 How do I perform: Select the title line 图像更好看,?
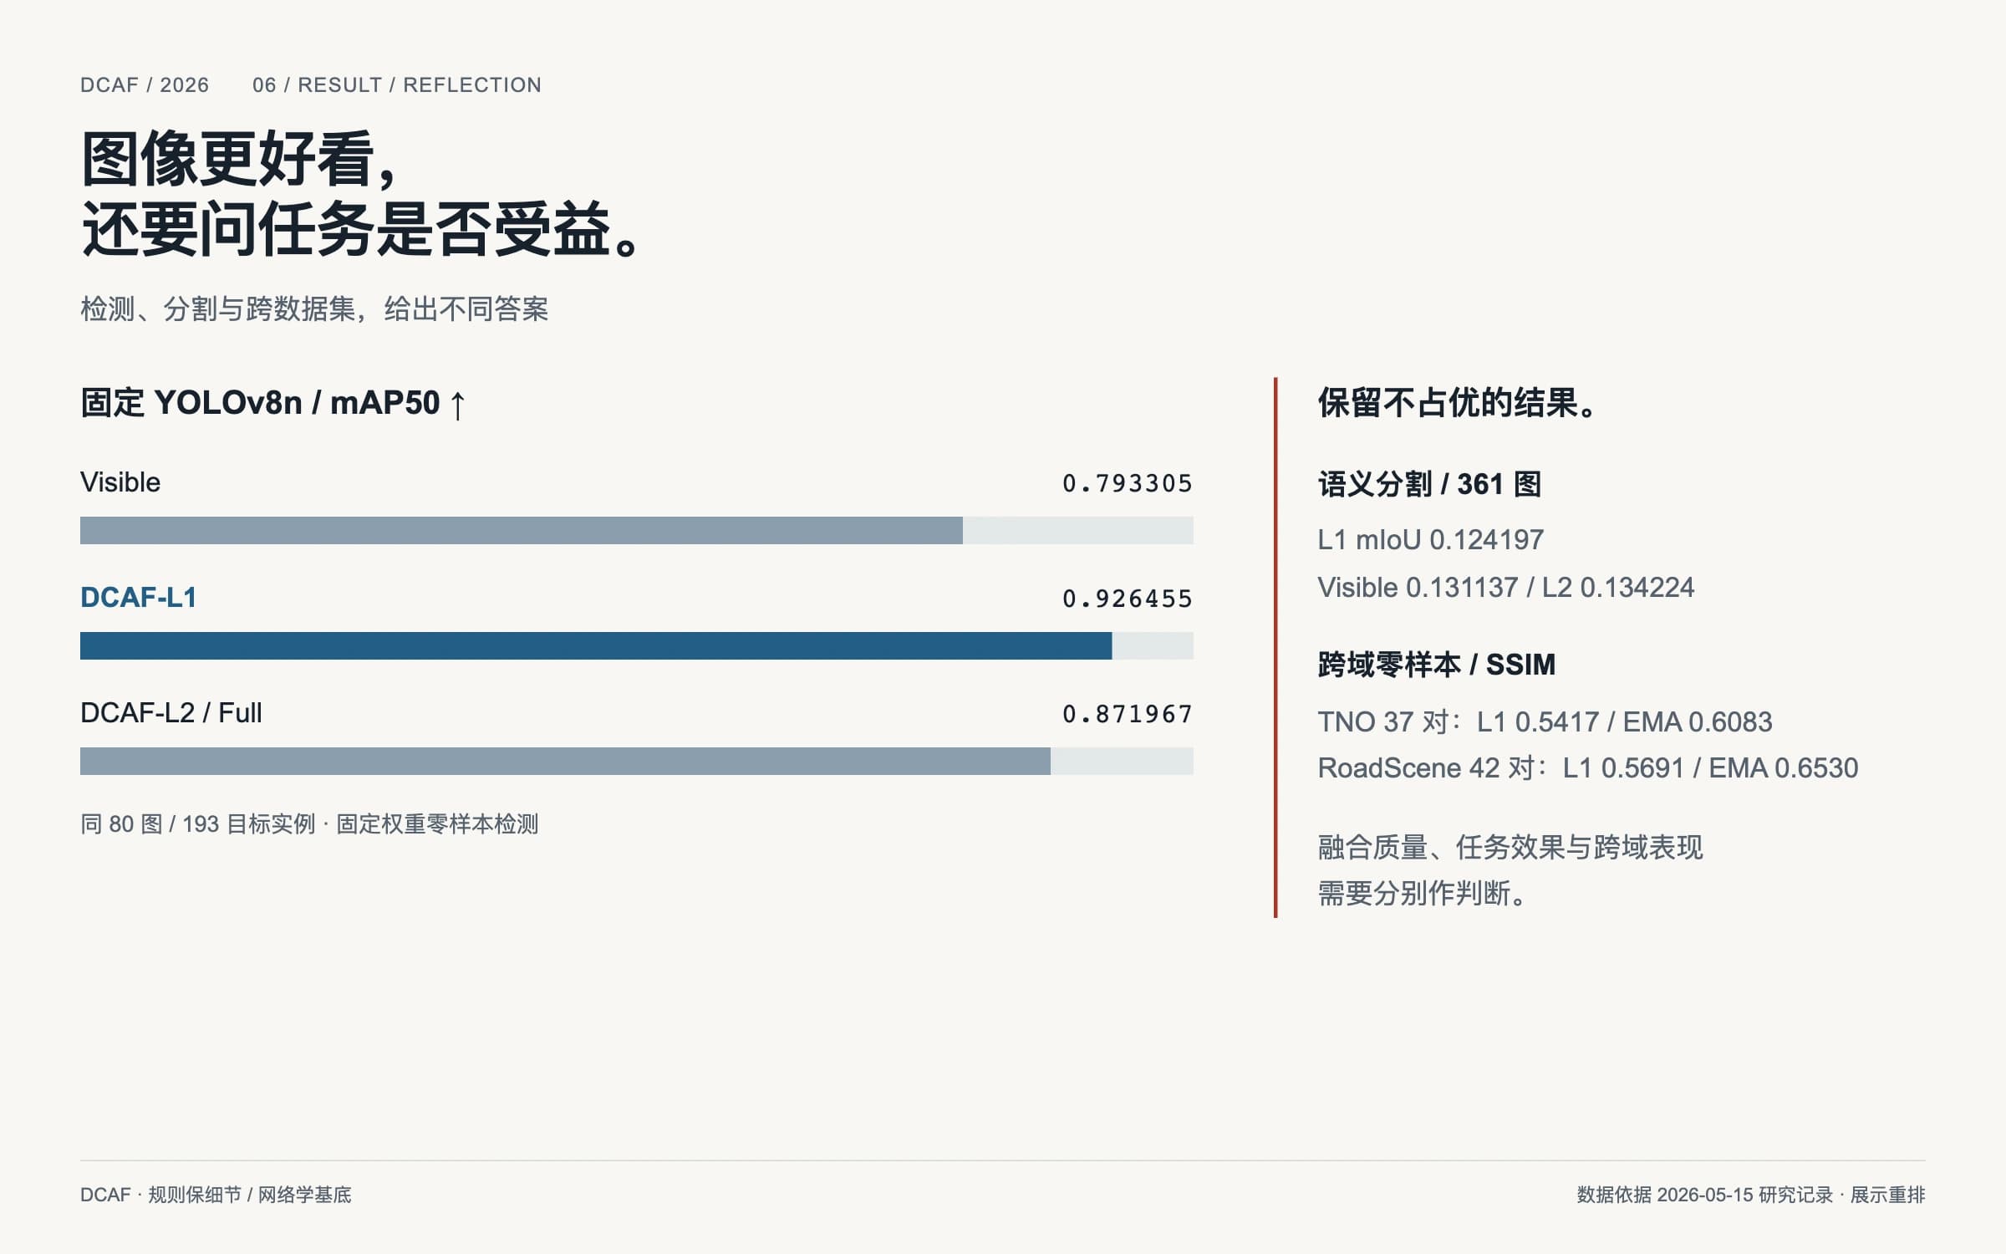[238, 159]
